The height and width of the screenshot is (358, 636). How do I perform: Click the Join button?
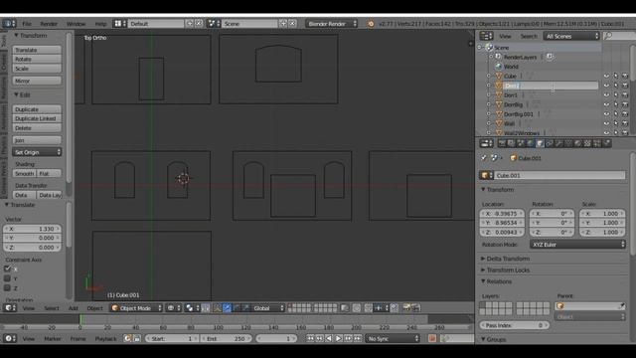(37, 140)
